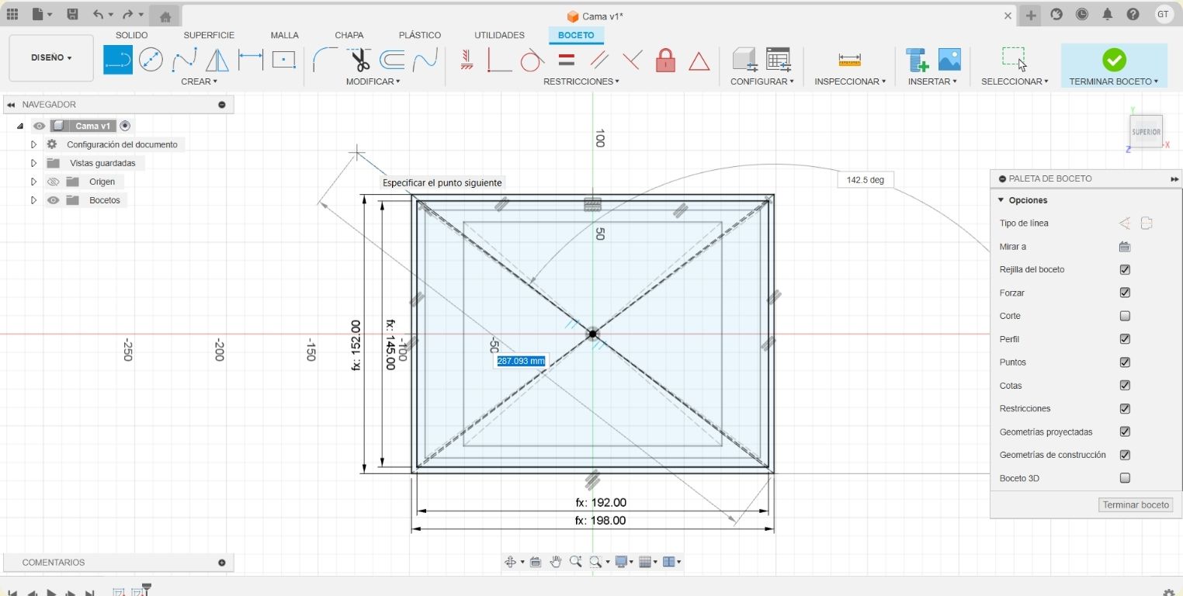Toggle the Forzar checkbox
Screen dimensions: 1183x596
[x=1125, y=293]
